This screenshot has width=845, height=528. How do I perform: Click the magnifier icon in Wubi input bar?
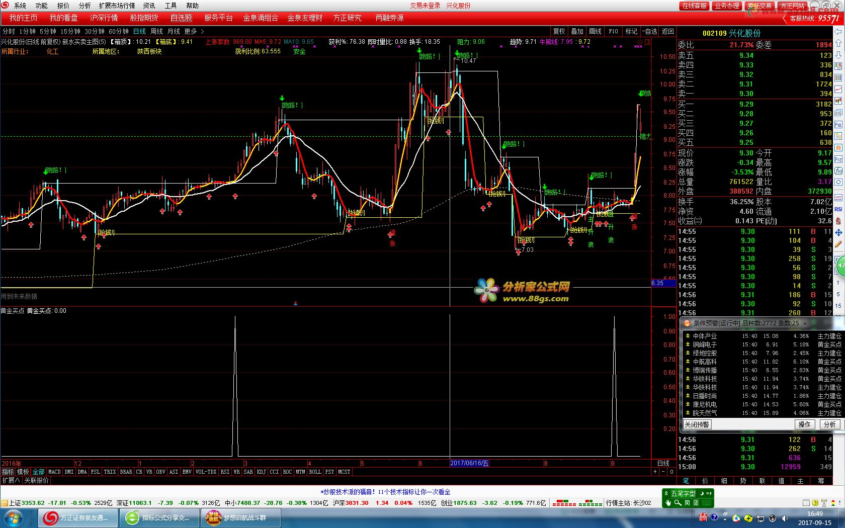pos(678,503)
